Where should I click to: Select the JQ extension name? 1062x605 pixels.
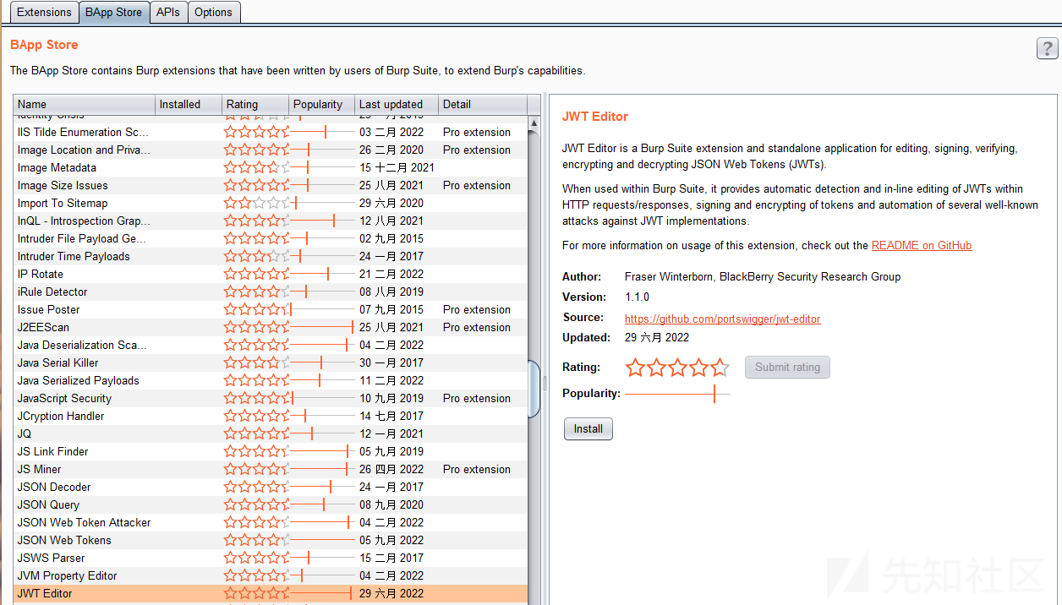[25, 433]
